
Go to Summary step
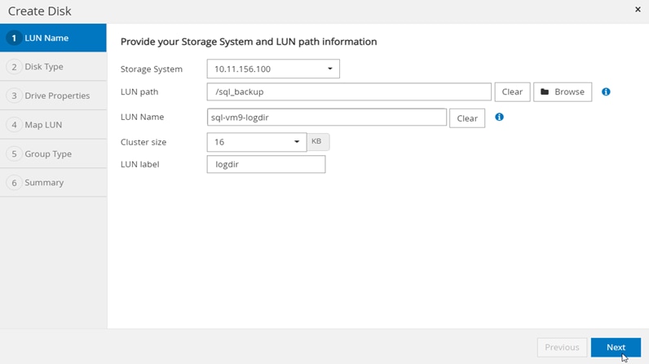53,183
